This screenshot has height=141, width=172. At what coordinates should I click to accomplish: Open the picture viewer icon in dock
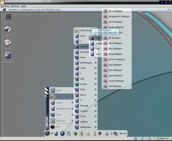point(69,133)
